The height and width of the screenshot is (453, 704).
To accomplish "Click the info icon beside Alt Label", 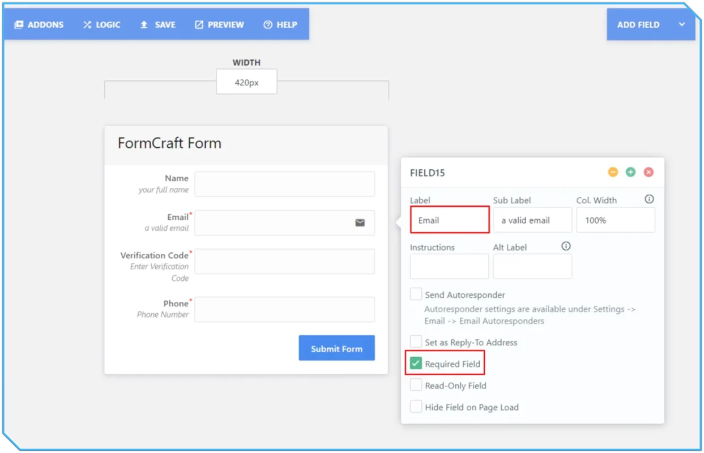I will (565, 246).
